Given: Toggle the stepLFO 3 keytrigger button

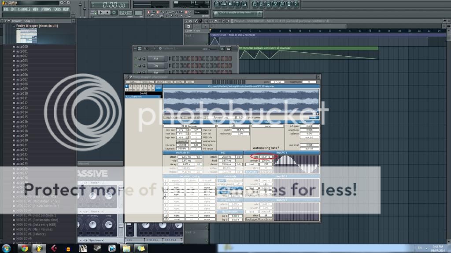Looking at the screenshot, I should tap(251, 219).
